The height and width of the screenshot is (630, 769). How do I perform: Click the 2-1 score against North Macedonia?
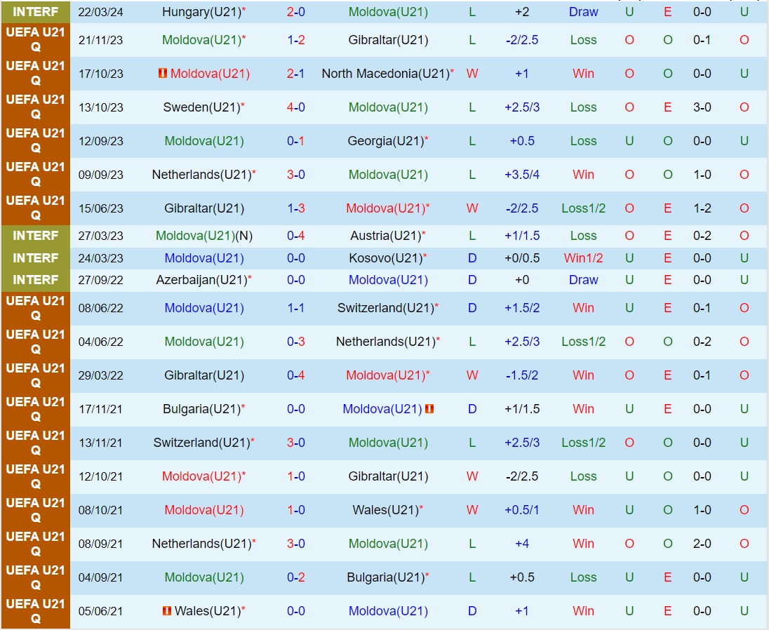[x=295, y=74]
